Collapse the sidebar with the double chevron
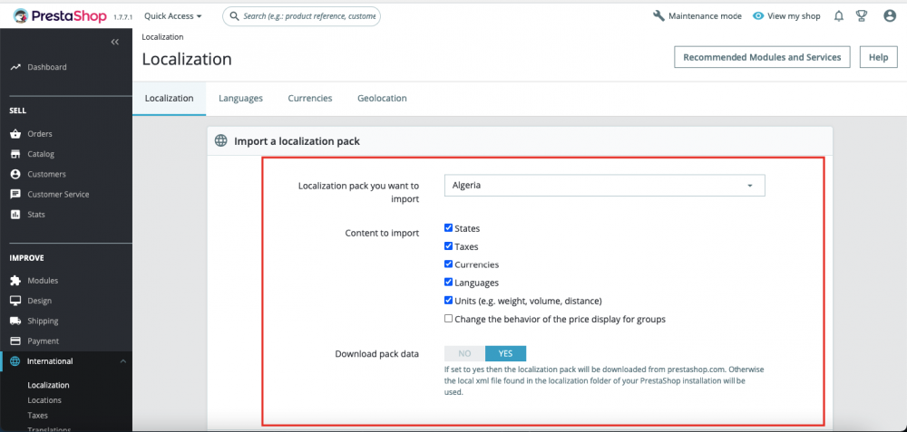The width and height of the screenshot is (907, 432). point(115,43)
